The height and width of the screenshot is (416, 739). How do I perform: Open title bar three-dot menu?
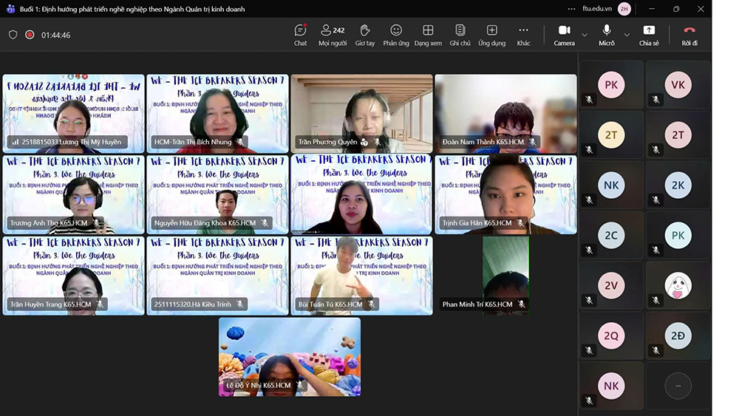572,8
